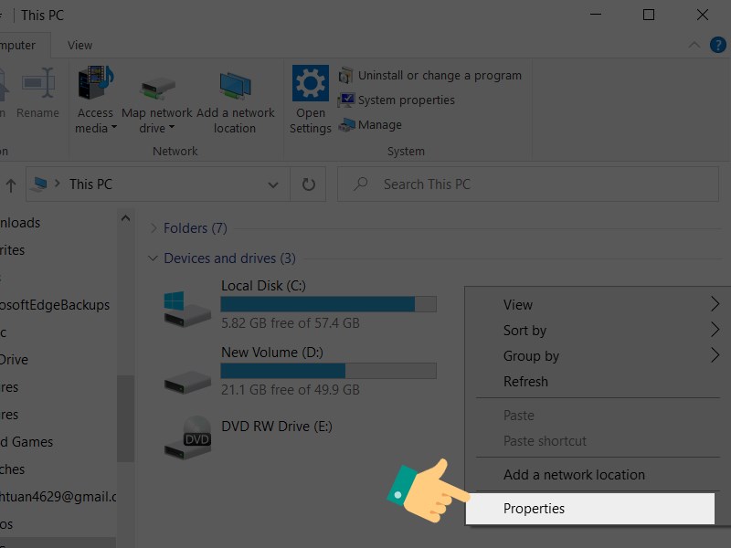
Task: Click the Search This PC field
Action: tap(530, 184)
